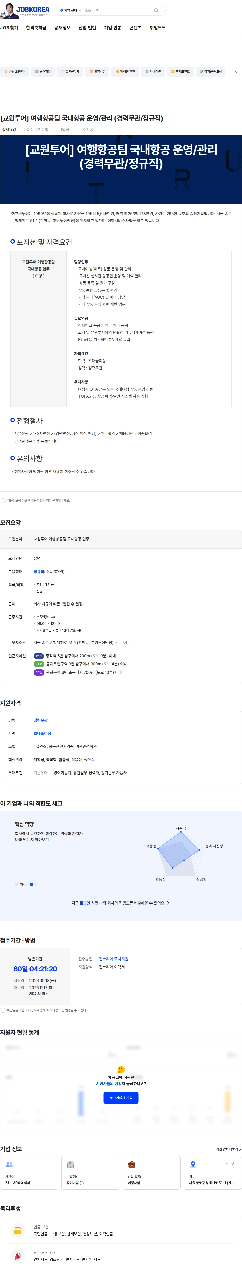Click the 사원수 people icon

9,1164
